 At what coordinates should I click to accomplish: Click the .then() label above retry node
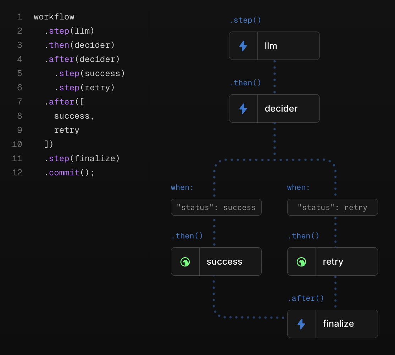coord(303,236)
